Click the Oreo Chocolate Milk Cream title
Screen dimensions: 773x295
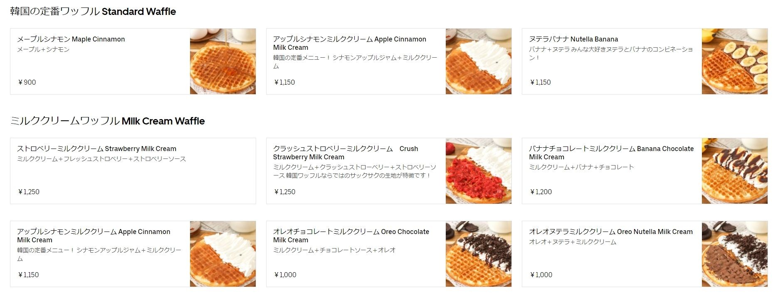click(x=351, y=236)
